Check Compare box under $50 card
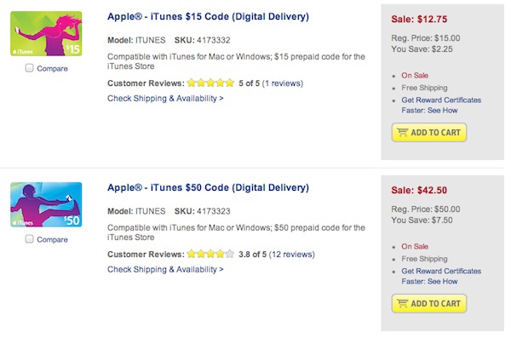Viewport: 511px width, 338px height. coord(29,239)
